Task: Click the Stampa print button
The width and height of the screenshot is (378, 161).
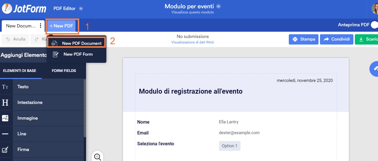Action: click(304, 39)
